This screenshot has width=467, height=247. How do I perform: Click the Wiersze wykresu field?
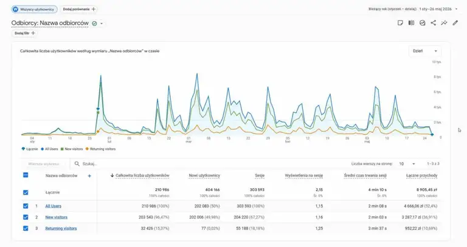[x=44, y=164]
